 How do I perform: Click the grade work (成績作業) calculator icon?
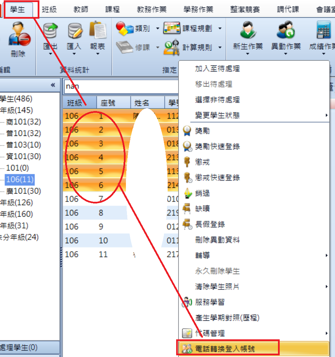[323, 30]
